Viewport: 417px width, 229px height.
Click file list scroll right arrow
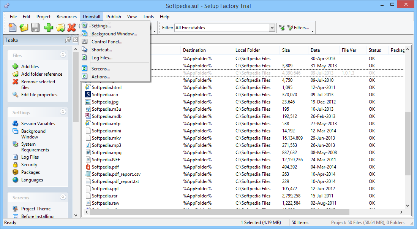tap(401, 212)
